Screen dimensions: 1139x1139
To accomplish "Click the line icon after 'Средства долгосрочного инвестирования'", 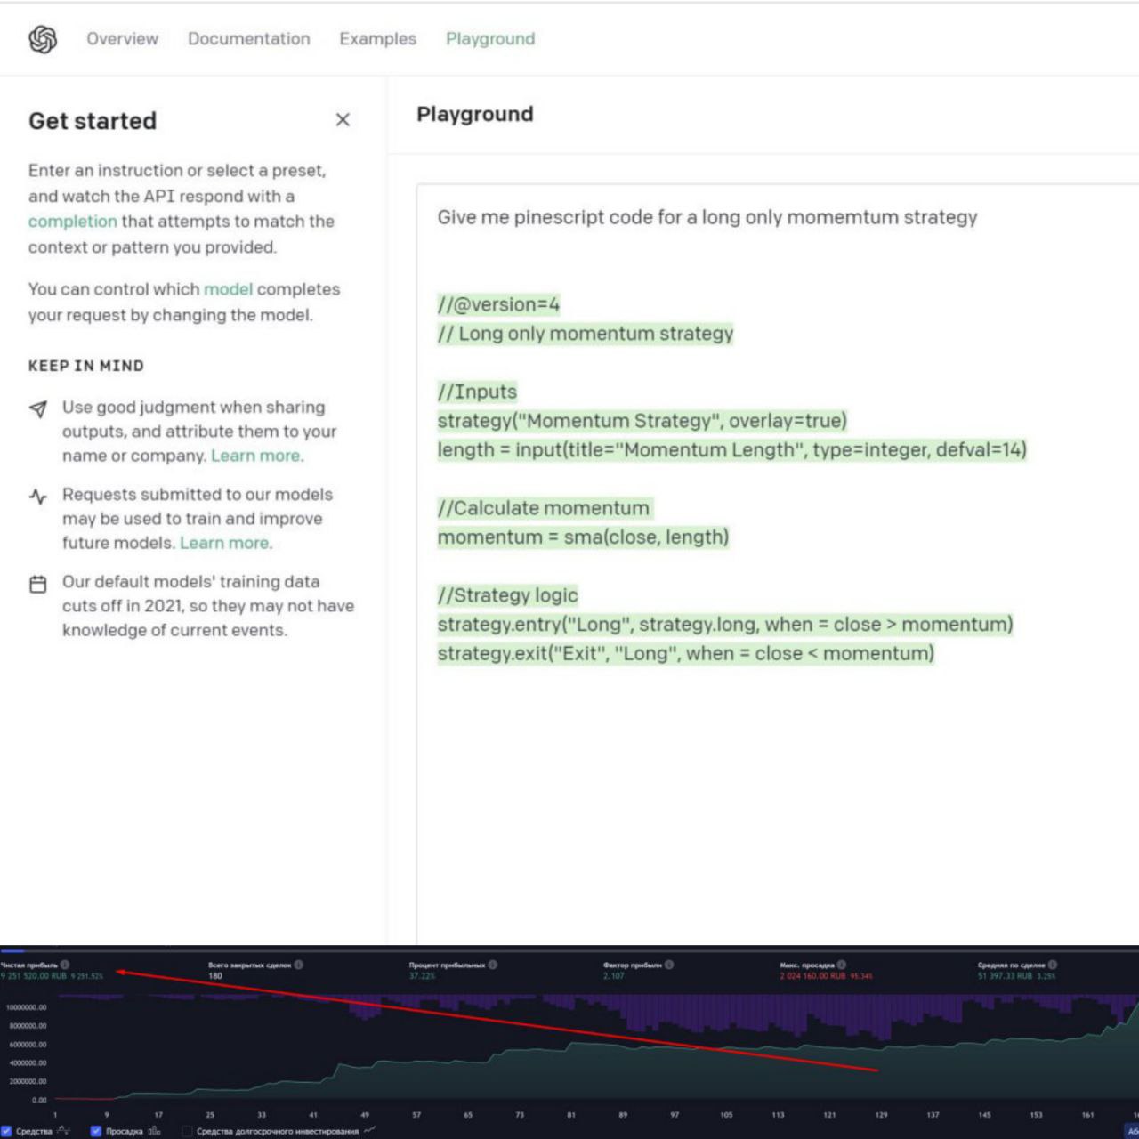I will 369,1131.
